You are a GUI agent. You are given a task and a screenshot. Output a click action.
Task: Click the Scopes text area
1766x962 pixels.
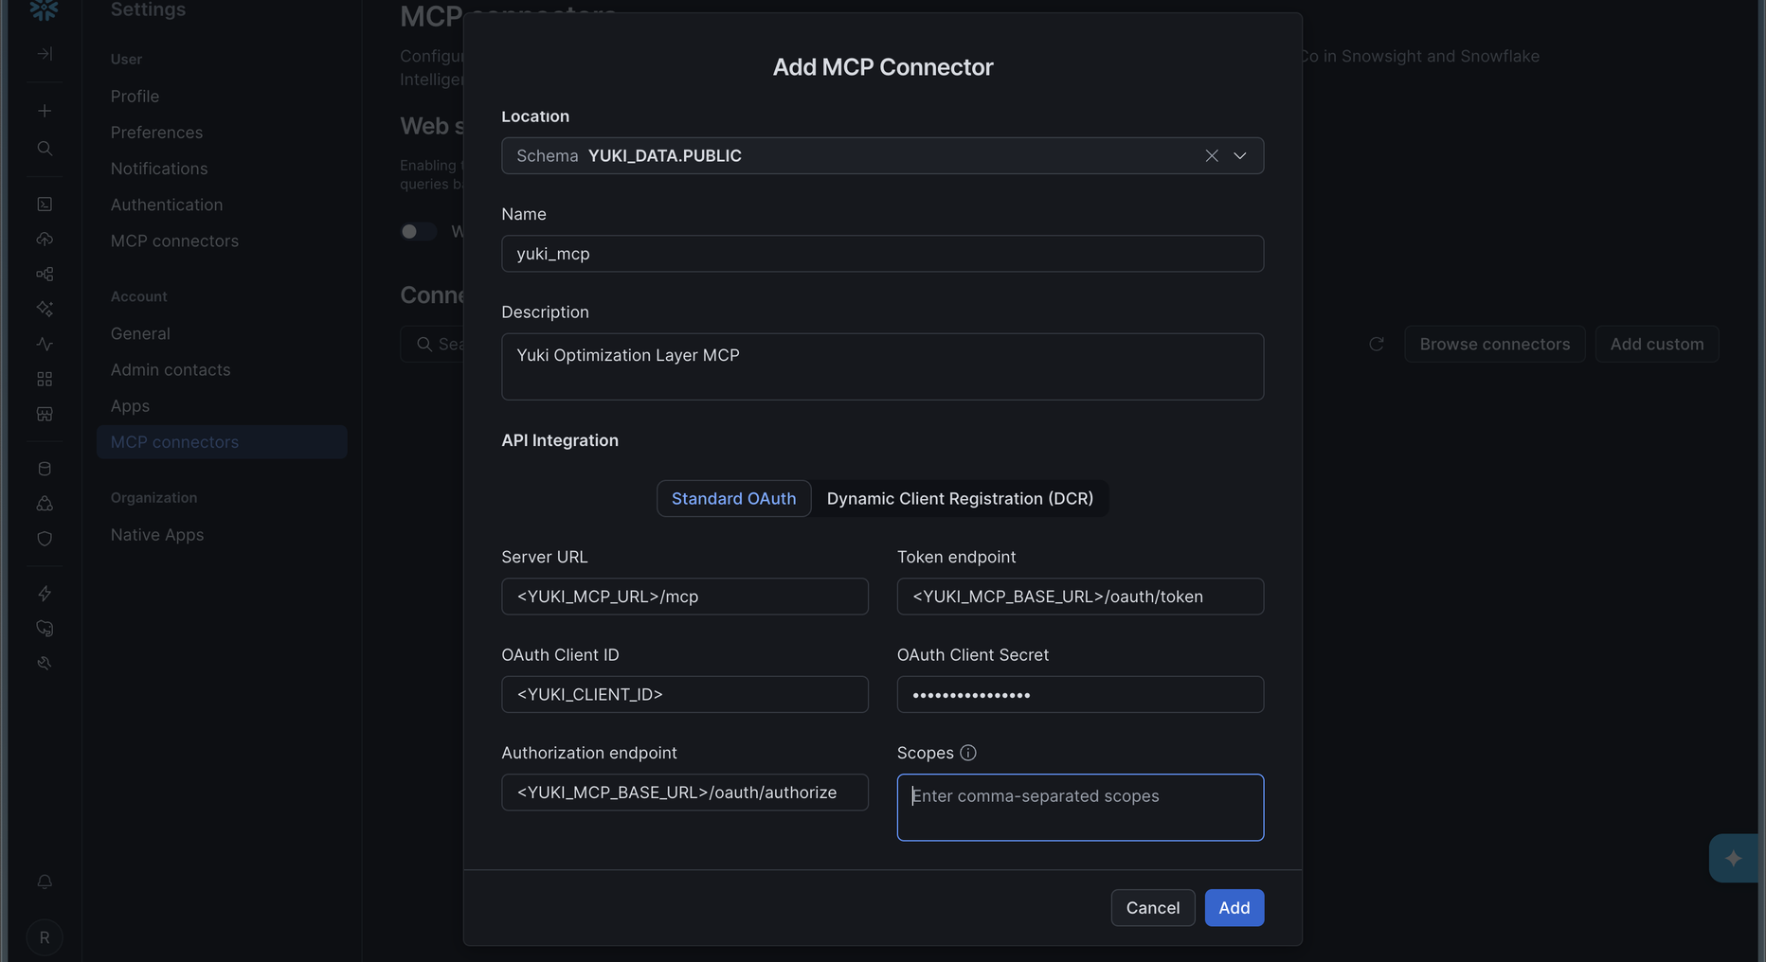click(x=1080, y=808)
